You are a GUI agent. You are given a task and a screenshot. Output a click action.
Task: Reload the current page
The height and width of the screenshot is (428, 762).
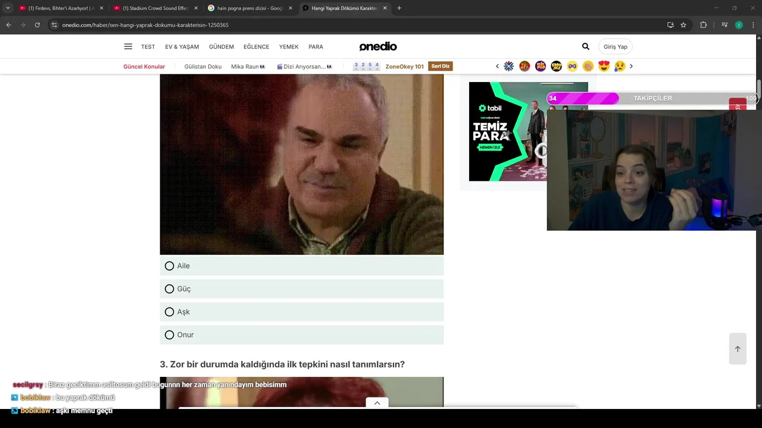click(x=37, y=25)
